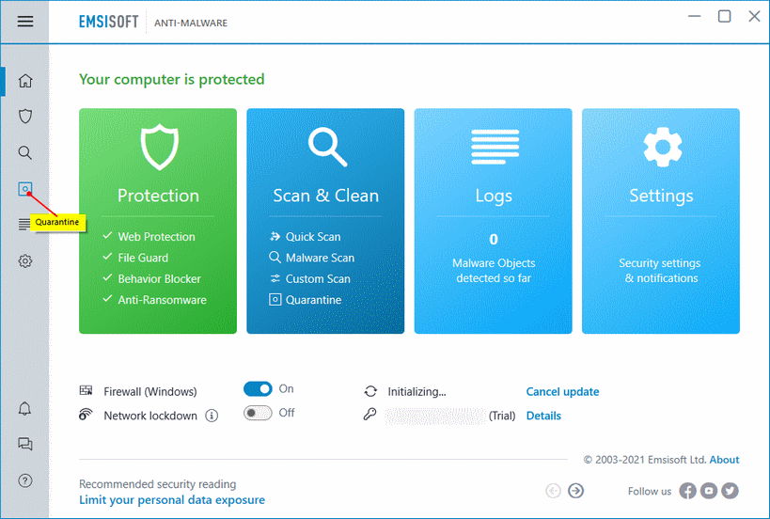Click the 'Your computer is protected' status
The image size is (770, 519).
pyautogui.click(x=171, y=79)
